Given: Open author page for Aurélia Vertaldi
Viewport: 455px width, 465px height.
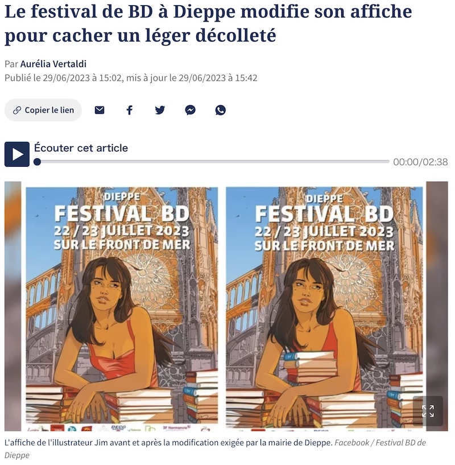Looking at the screenshot, I should click(x=53, y=64).
